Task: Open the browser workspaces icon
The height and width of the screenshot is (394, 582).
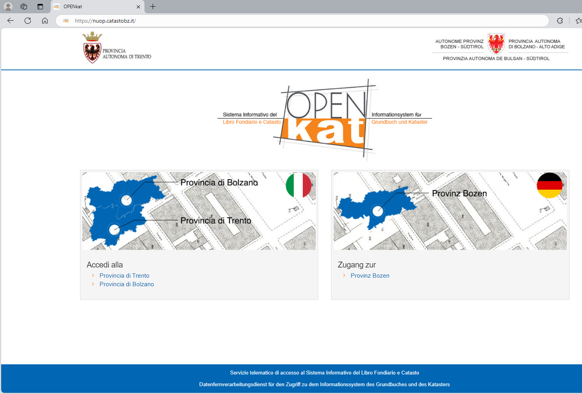Action: [x=24, y=7]
